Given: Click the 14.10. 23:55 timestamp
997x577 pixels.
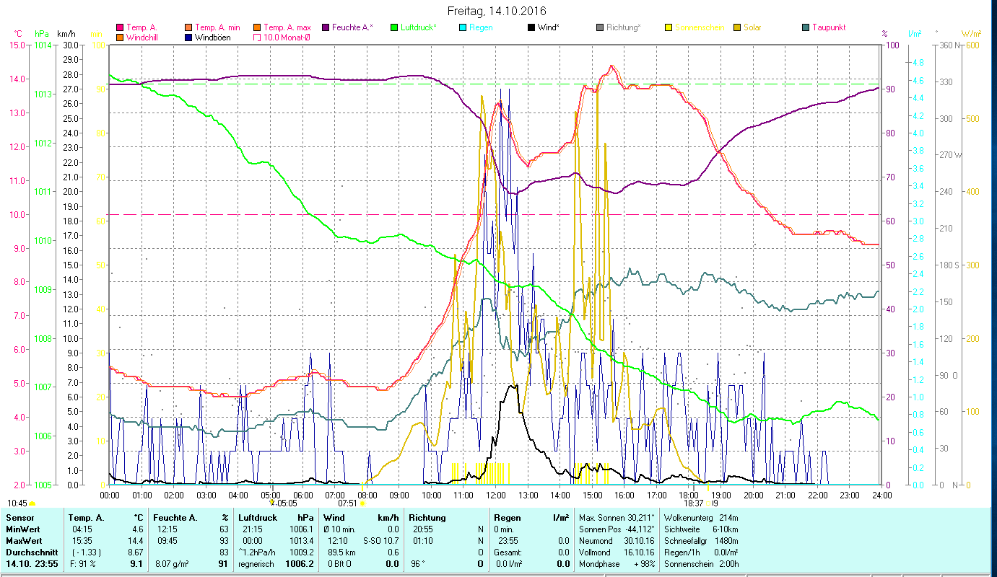Looking at the screenshot, I should [32, 563].
